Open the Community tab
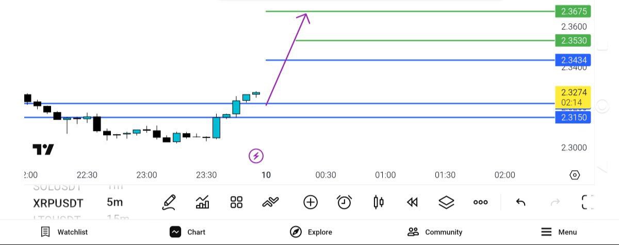Viewport: 619px width, 245px height. [434, 232]
